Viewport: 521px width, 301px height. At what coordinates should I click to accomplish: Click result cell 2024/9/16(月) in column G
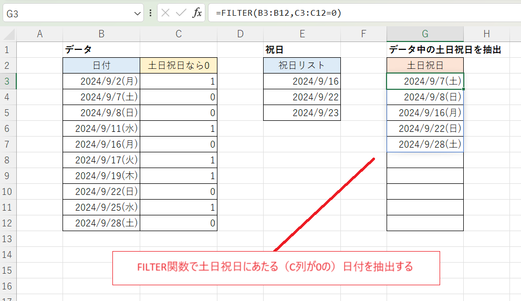425,113
